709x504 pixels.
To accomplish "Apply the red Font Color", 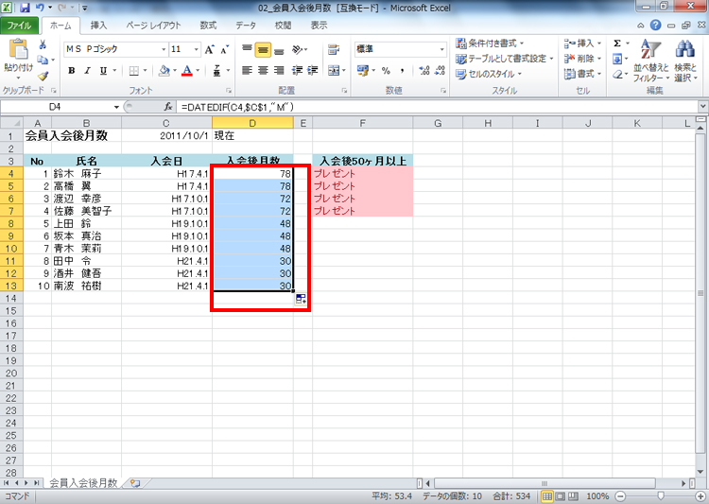I will coord(187,71).
